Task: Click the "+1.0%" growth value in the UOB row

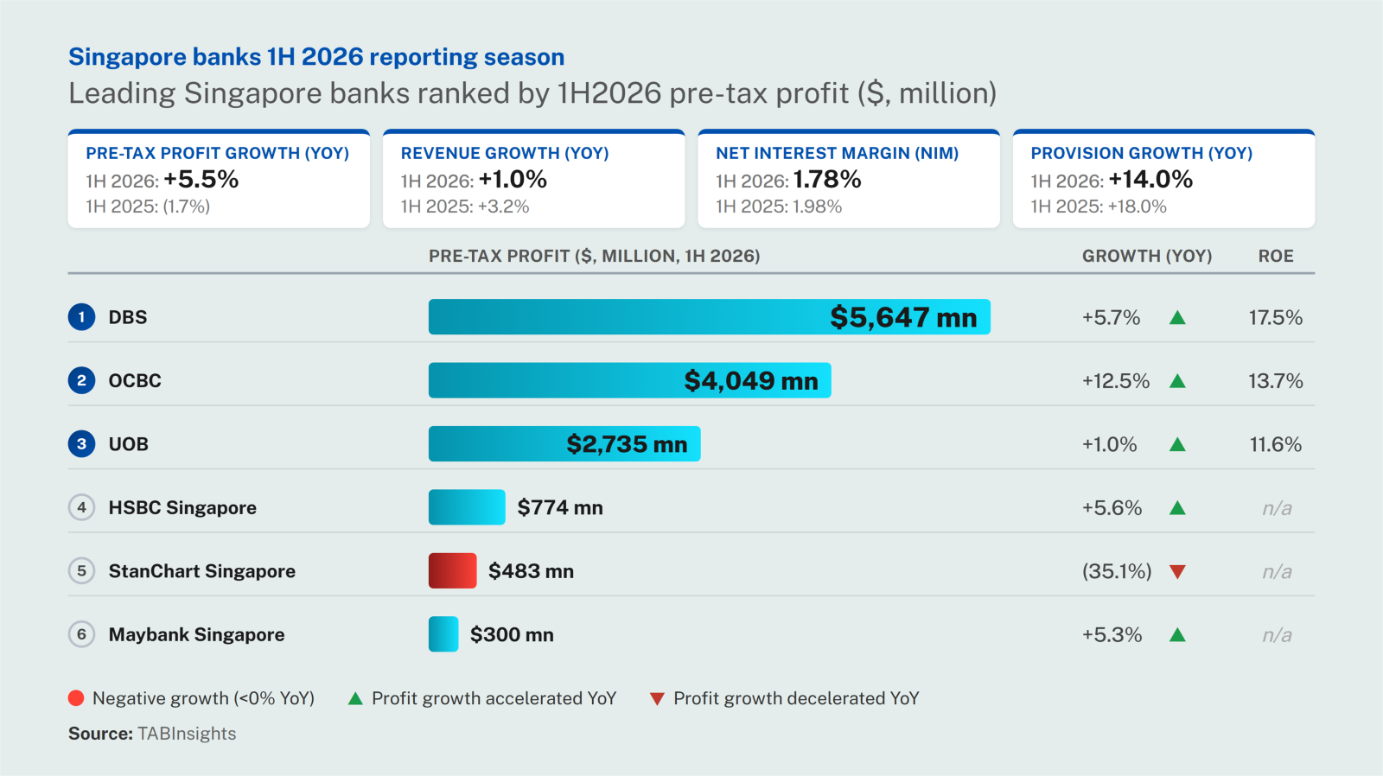Action: [x=1110, y=444]
